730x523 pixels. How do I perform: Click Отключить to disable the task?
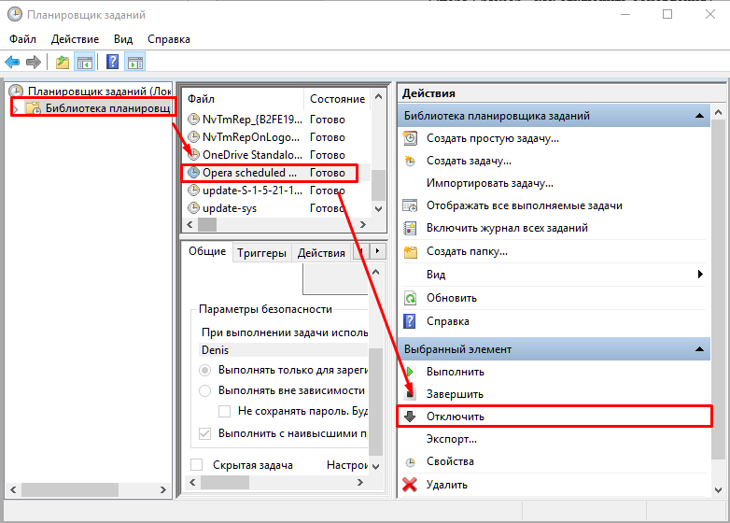456,417
